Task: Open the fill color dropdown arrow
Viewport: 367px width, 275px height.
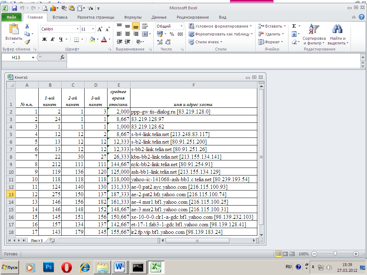Action: 97,39
